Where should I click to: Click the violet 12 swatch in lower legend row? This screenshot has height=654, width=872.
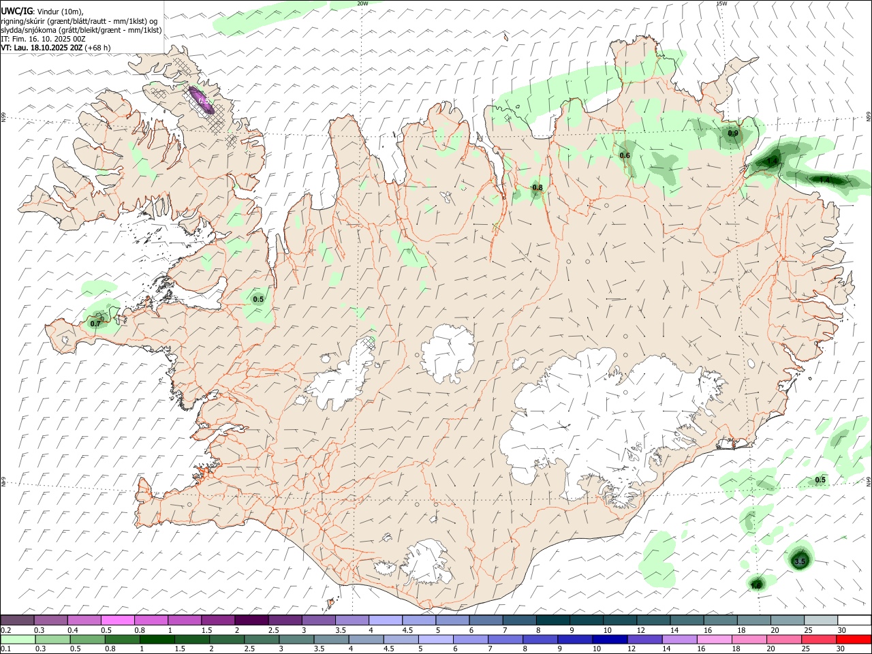pos(644,639)
